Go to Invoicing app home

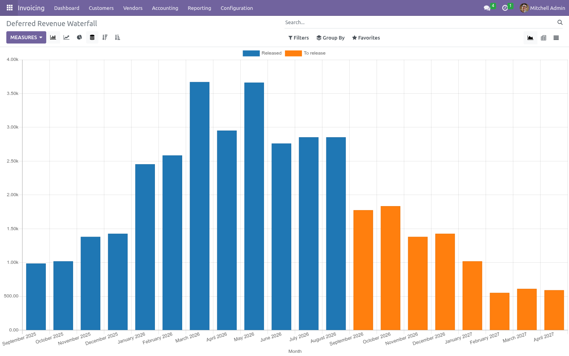click(31, 8)
